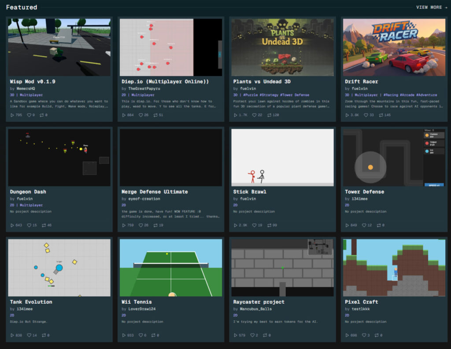Click the heart icon on Drift Racer
The image size is (451, 349).
pos(365,115)
